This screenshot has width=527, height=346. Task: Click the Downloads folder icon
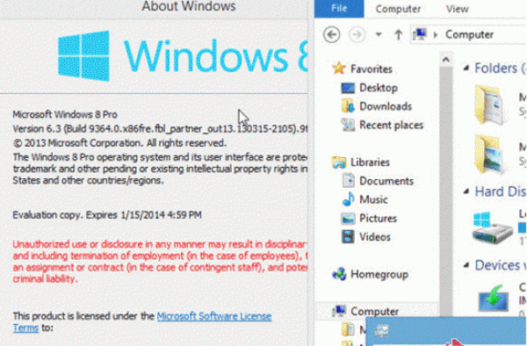(x=348, y=106)
